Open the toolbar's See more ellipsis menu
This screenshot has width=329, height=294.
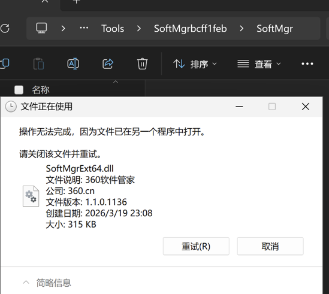(x=307, y=63)
